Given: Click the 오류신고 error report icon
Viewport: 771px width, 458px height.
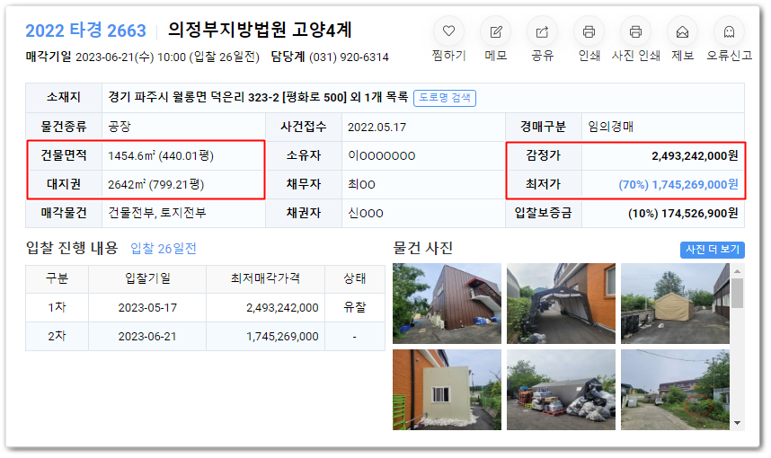Looking at the screenshot, I should coord(729,31).
